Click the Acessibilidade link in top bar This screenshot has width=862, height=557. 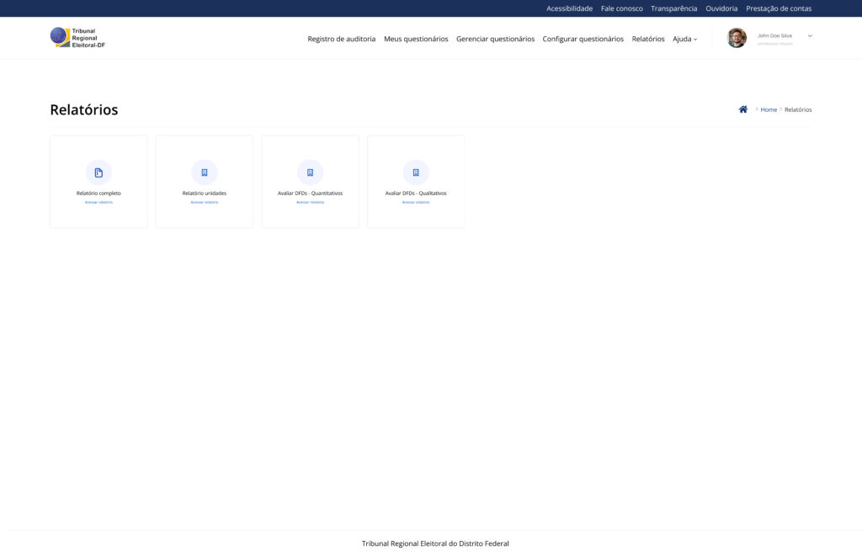569,8
